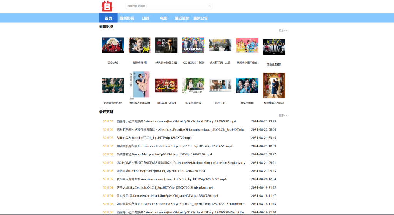
Task: Open Saionjisan.wa.Kaji.wo.Shinai.Ep06 file link
Action: 180,212
